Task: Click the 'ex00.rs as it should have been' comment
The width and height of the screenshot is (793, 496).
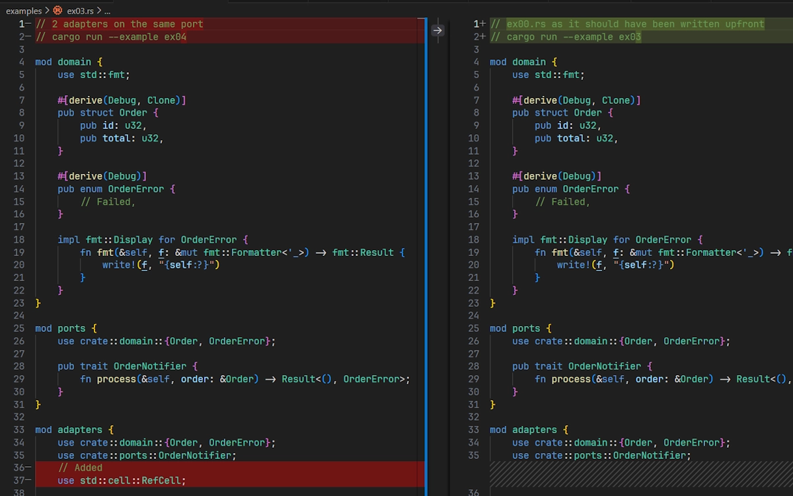Action: click(634, 24)
